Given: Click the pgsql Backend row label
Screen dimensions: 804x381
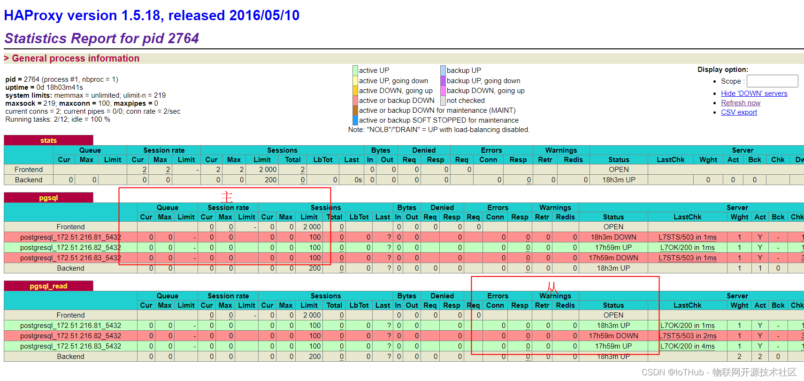Looking at the screenshot, I should click(x=70, y=268).
